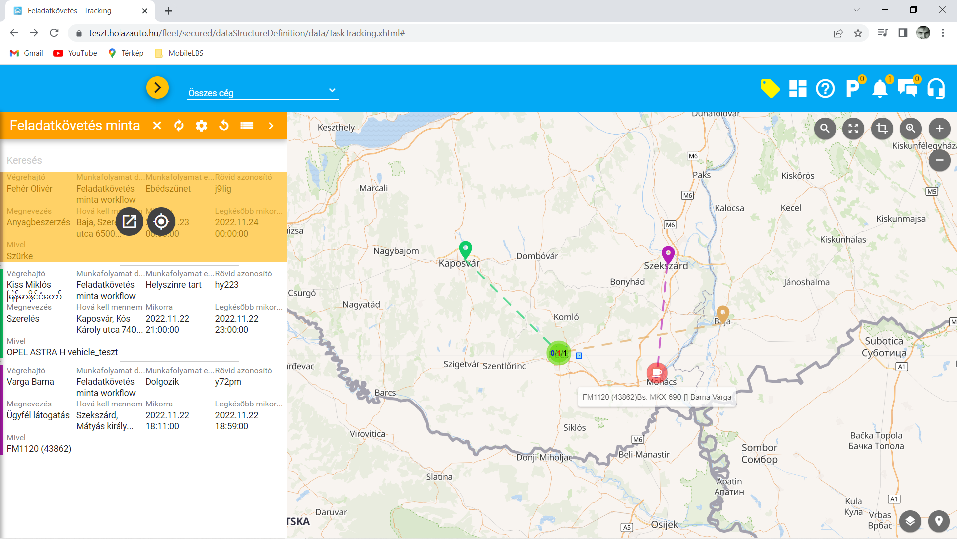Click the yellow price tag icon

click(x=770, y=89)
